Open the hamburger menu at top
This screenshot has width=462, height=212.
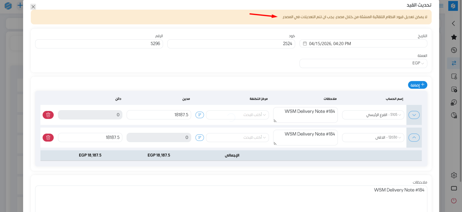tap(441, 6)
